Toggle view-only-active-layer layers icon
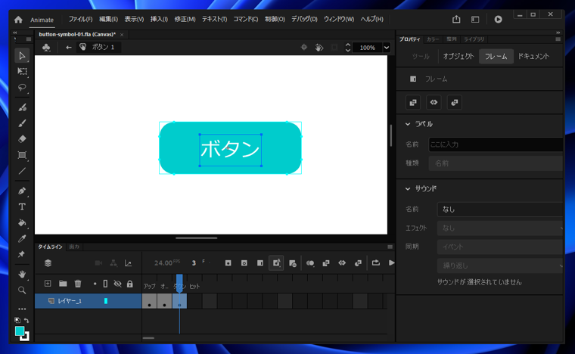The image size is (575, 354). 48,263
